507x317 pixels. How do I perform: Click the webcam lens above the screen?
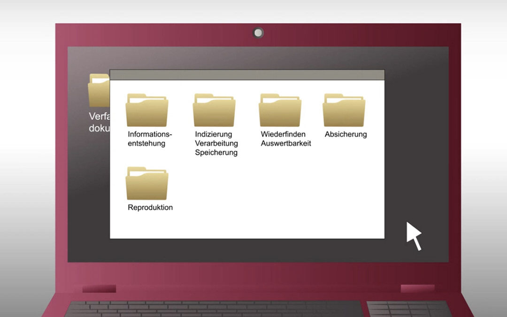click(258, 33)
